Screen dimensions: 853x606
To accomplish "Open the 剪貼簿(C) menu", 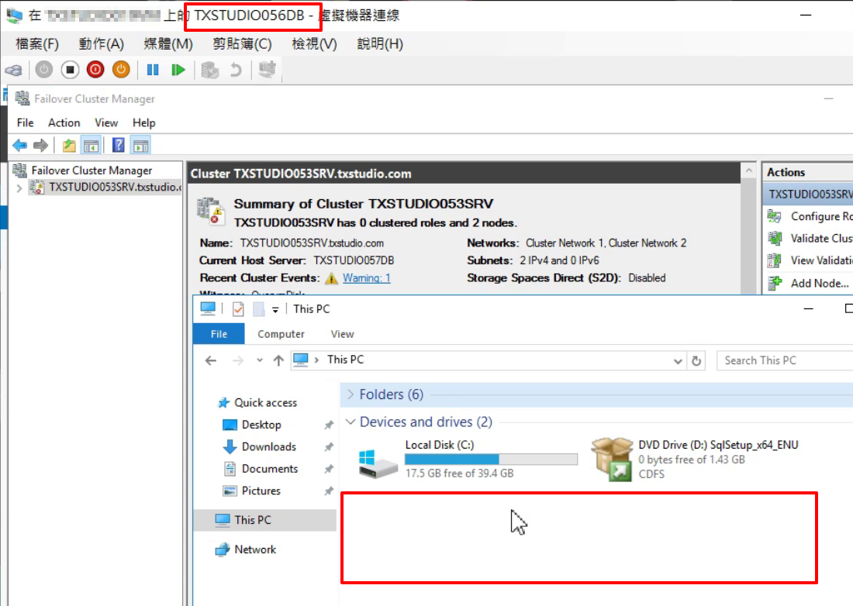I will click(x=242, y=44).
